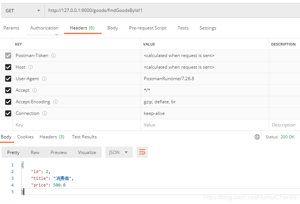
Task: Click info icon beside User-Agent
Action: (44, 79)
